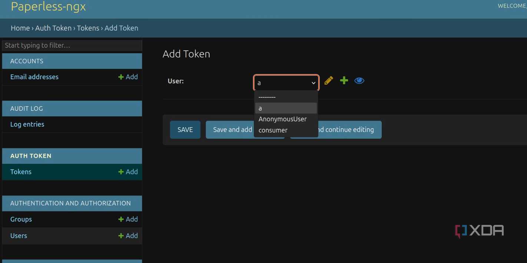
Task: Choose AnonymousUser in the dropdown list
Action: click(x=286, y=119)
